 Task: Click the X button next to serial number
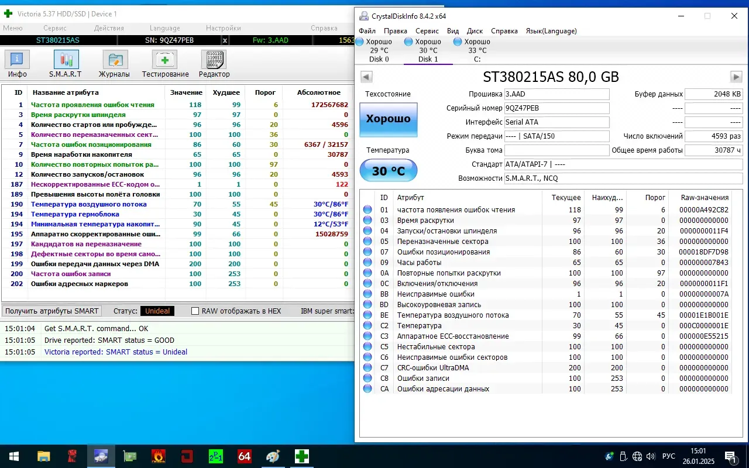[x=225, y=40]
